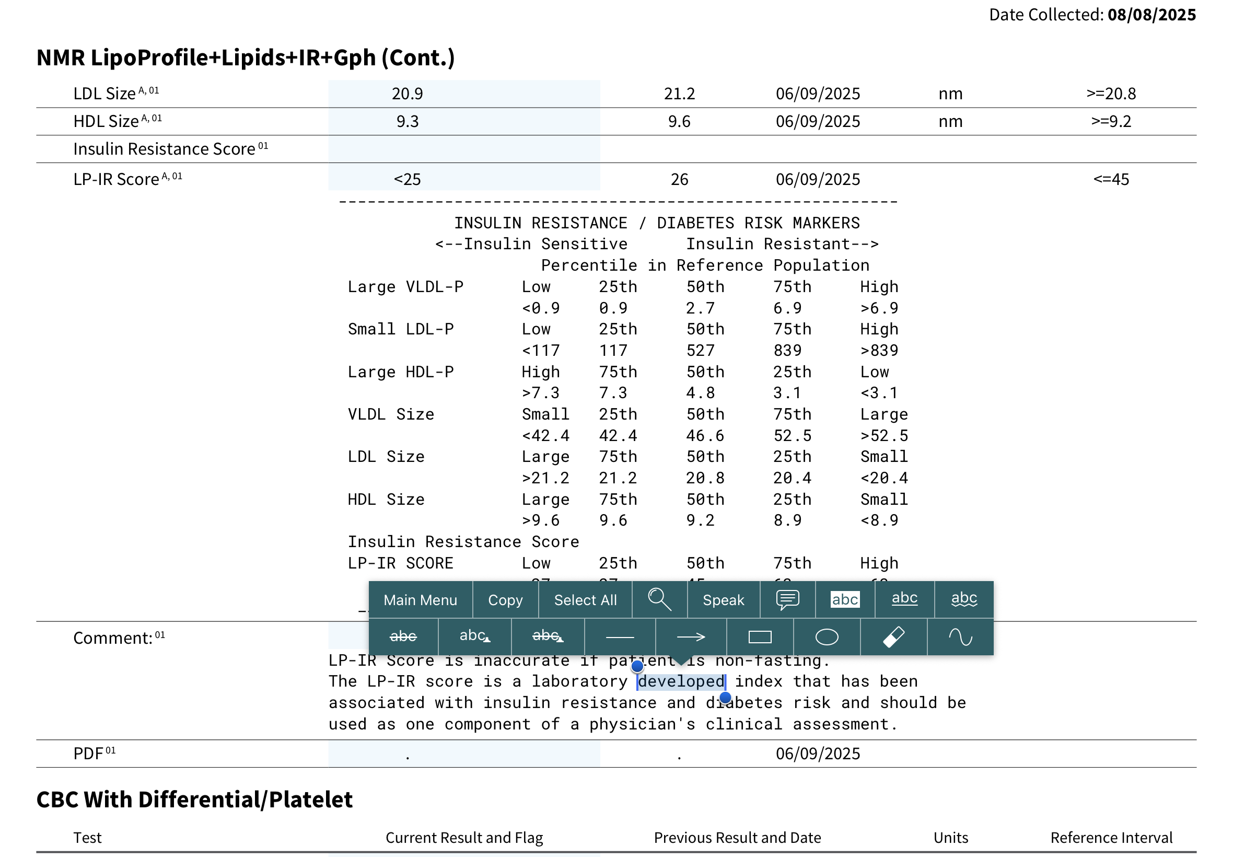The image size is (1233, 857).
Task: Tap the 'Previous Result and Date' column header
Action: click(x=737, y=838)
